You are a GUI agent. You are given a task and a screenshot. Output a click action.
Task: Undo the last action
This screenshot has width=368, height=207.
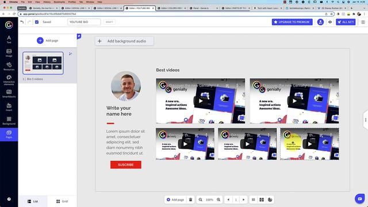point(22,22)
